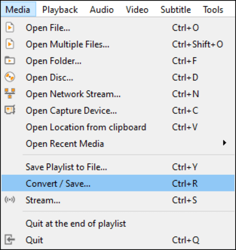The height and width of the screenshot is (250, 236).
Task: Click the Open Capture Device icon
Action: (10, 110)
